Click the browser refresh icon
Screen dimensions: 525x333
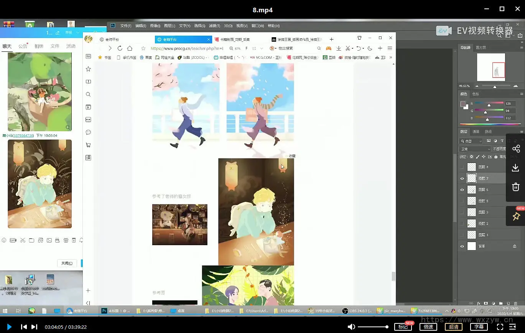(120, 48)
